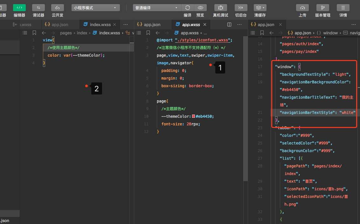Image resolution: width=360 pixels, height=224 pixels.
Task: Click the 清缓存 clear cache layers icon
Action: coord(259,8)
